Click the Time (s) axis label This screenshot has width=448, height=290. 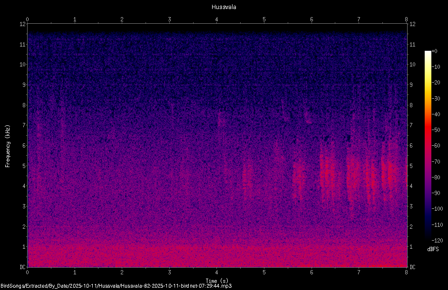[217, 281]
